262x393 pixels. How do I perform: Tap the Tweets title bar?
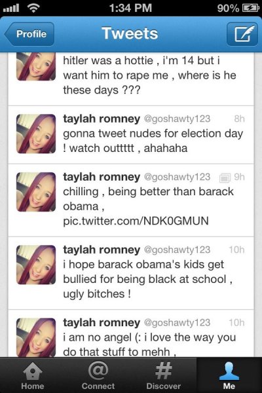pyautogui.click(x=130, y=33)
